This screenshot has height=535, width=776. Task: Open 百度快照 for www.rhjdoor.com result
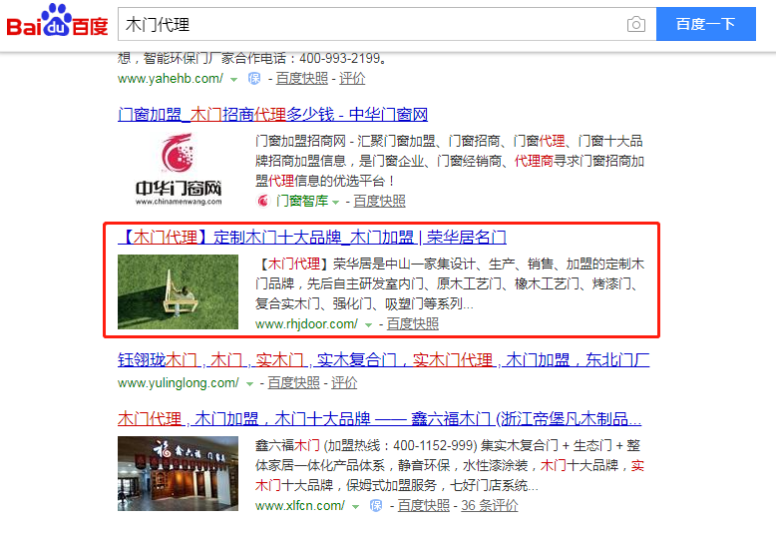413,324
